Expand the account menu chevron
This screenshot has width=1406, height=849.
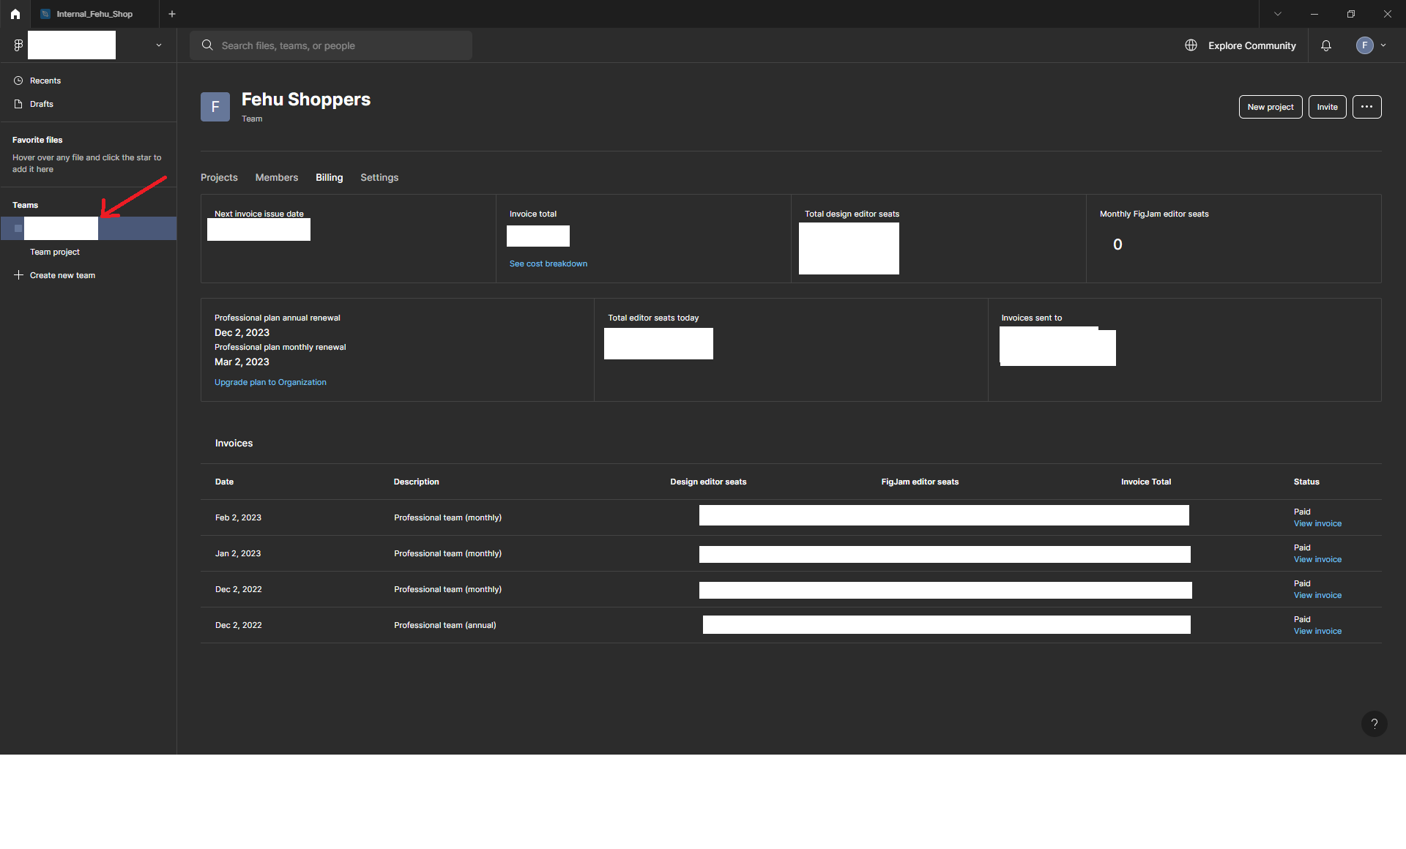click(x=1383, y=45)
